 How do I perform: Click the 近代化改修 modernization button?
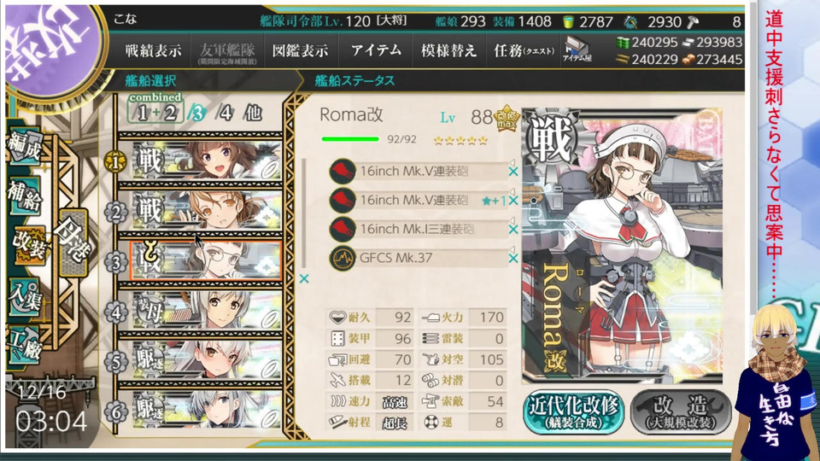(574, 411)
